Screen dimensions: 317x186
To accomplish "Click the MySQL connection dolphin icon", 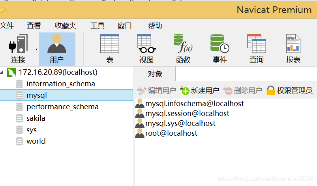I will click(x=11, y=72).
